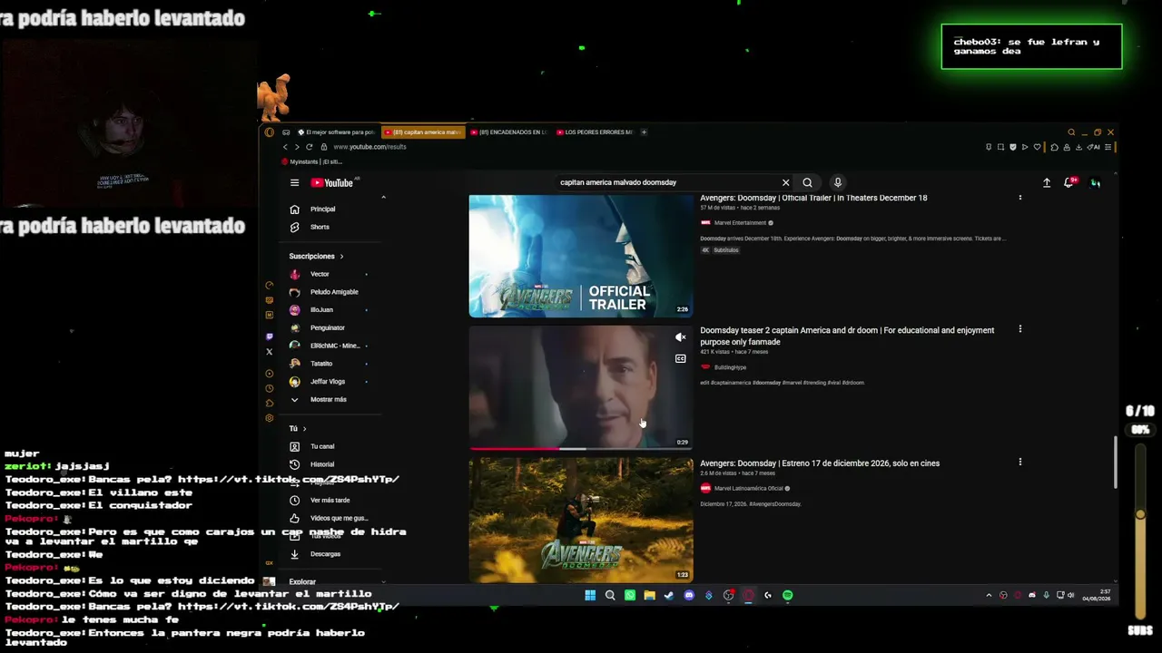Image resolution: width=1162 pixels, height=653 pixels.
Task: Open Historial in sidebar
Action: [x=322, y=464]
